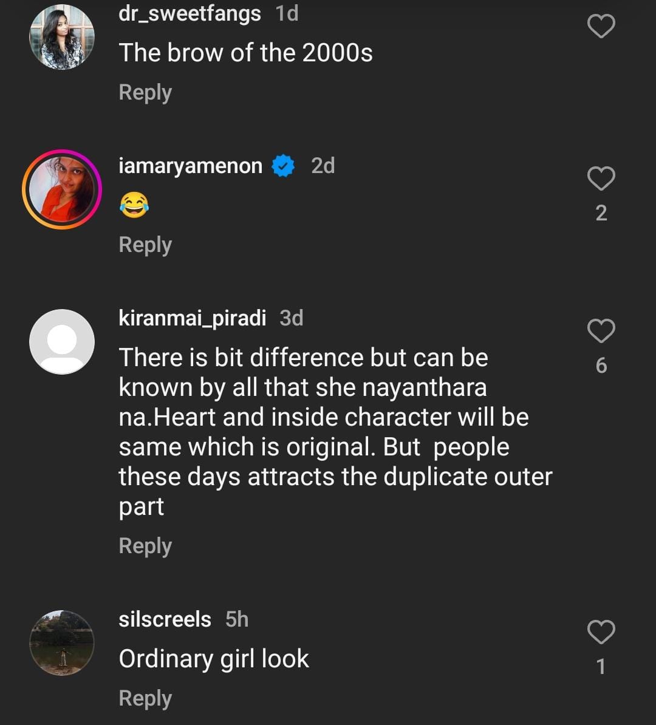This screenshot has height=725, width=656.
Task: Reply to 'The brow of the 2000s'
Action: coord(145,92)
